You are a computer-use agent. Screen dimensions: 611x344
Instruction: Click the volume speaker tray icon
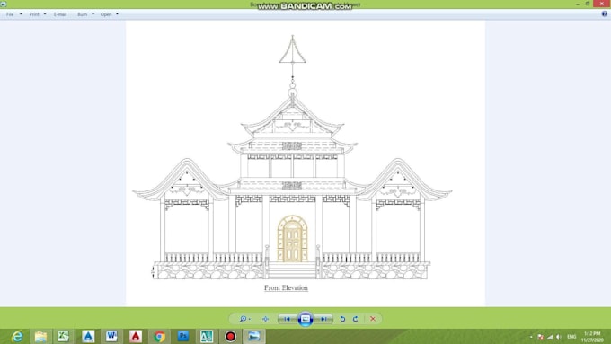click(559, 337)
